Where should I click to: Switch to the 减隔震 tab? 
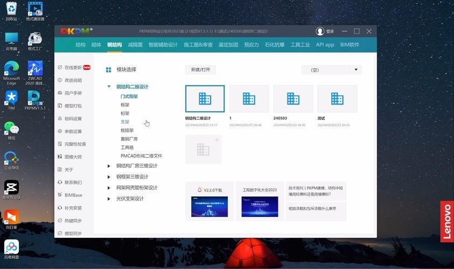pyautogui.click(x=135, y=45)
